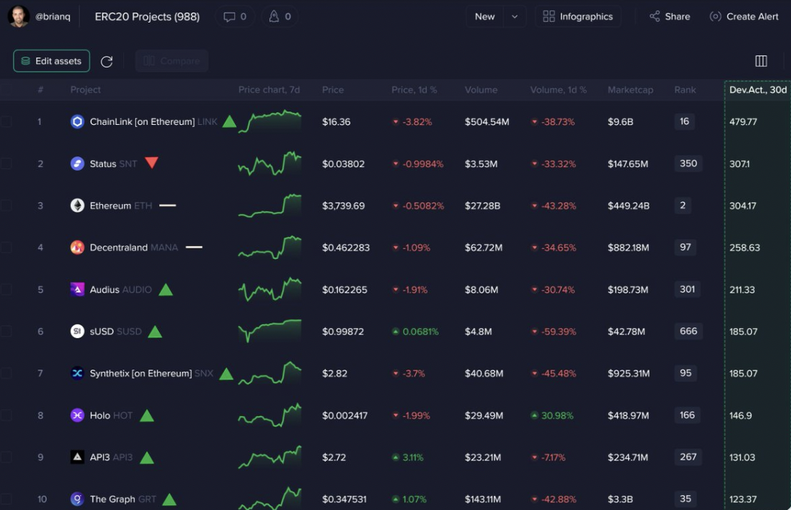Open the Decentraland project link

coord(119,248)
